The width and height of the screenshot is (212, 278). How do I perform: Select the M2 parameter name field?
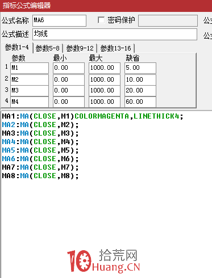(30, 79)
